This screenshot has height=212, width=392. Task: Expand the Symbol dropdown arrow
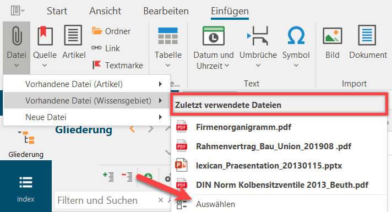[x=296, y=66]
